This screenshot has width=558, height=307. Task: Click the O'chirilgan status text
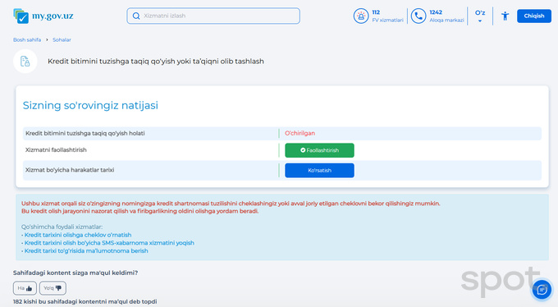pyautogui.click(x=300, y=133)
